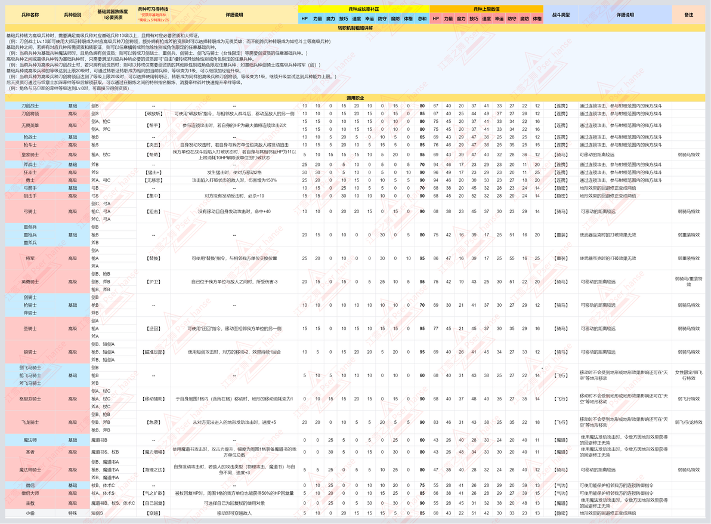Select the 备注 column header

click(x=688, y=15)
